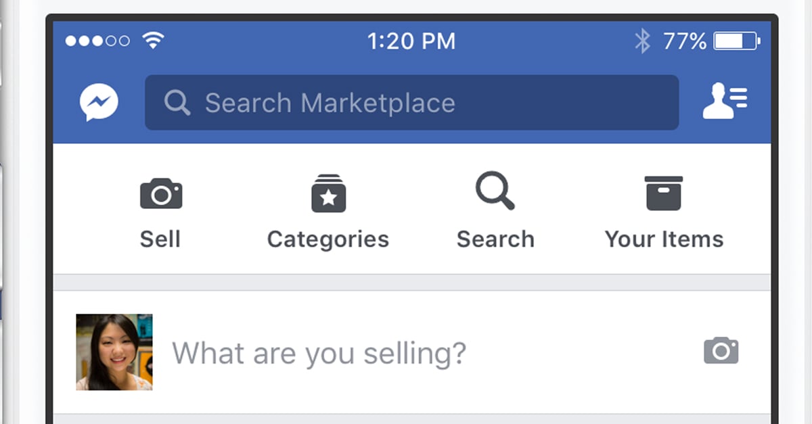The image size is (812, 424).
Task: Select the Search tab label
Action: point(495,238)
